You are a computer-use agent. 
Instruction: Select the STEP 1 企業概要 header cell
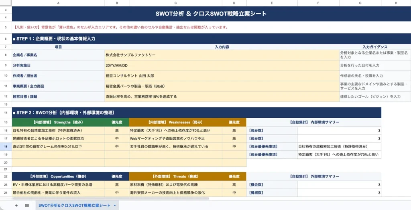211,39
